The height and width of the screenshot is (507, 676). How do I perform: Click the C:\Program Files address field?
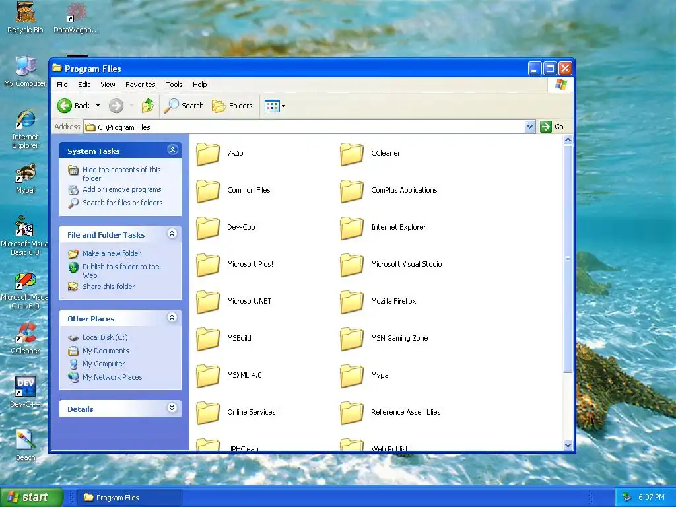(x=304, y=127)
